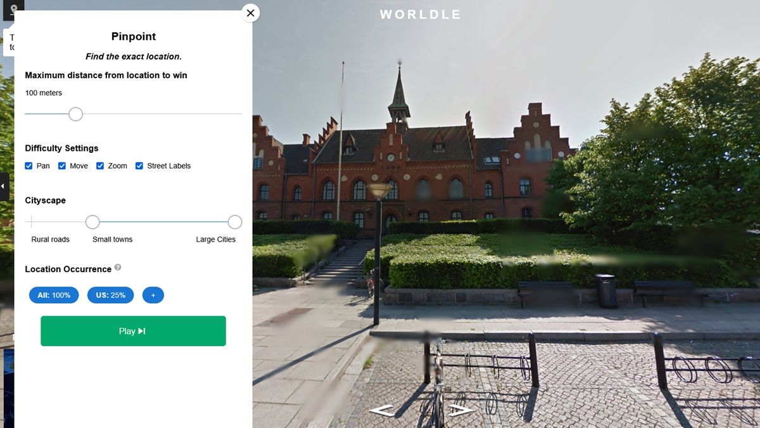The image size is (760, 428).
Task: Select the US: 25% occurrence chip
Action: (110, 295)
